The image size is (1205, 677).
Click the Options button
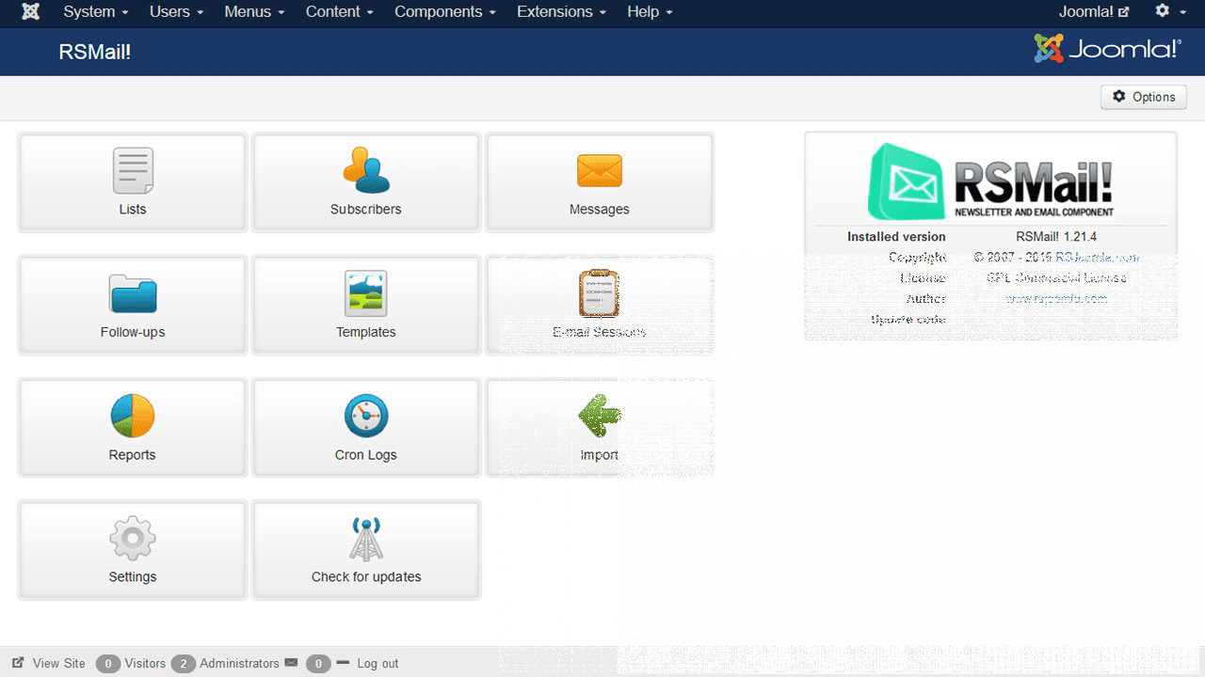pos(1143,97)
